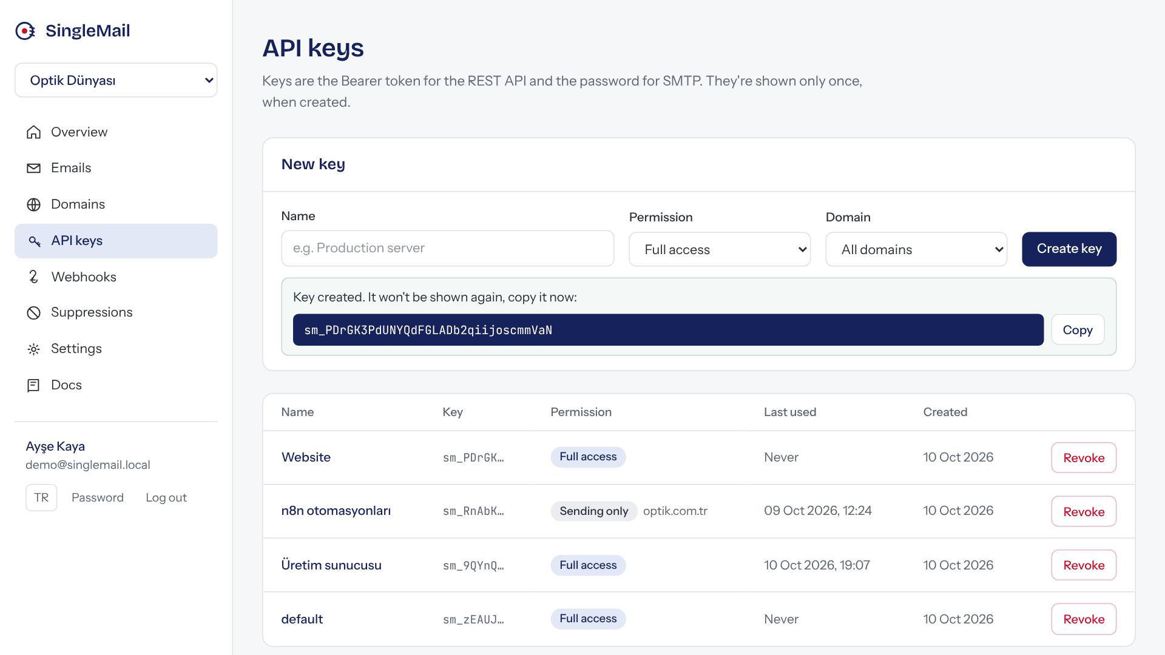Click the Üretim sunucusu key name
Viewport: 1165px width, 655px height.
click(331, 565)
